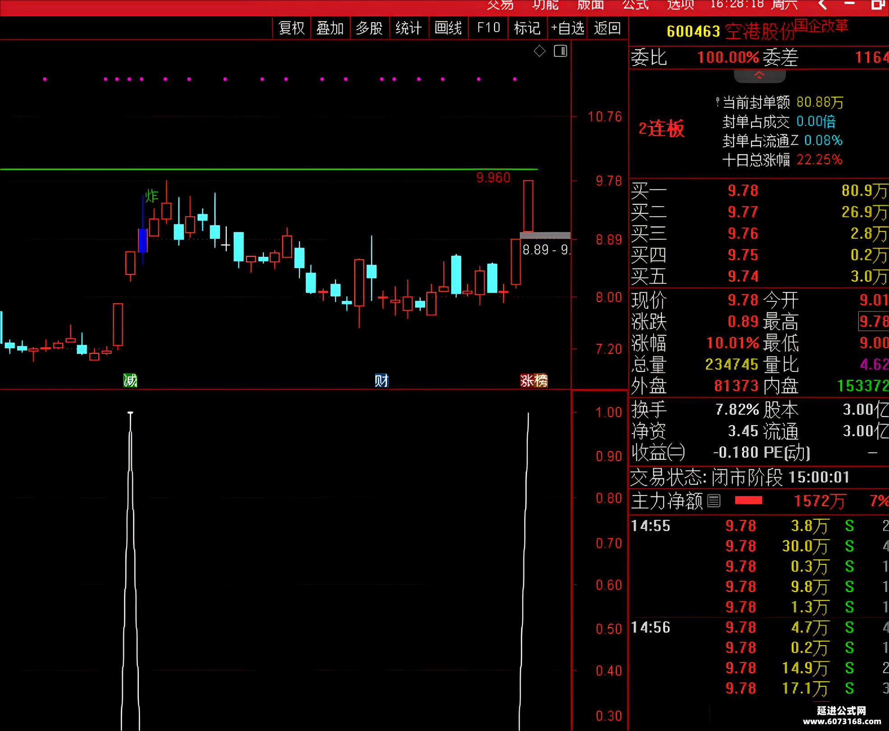Viewport: 889px width, 731px height.
Task: Click the 涨榜 marker icon
Action: click(534, 380)
